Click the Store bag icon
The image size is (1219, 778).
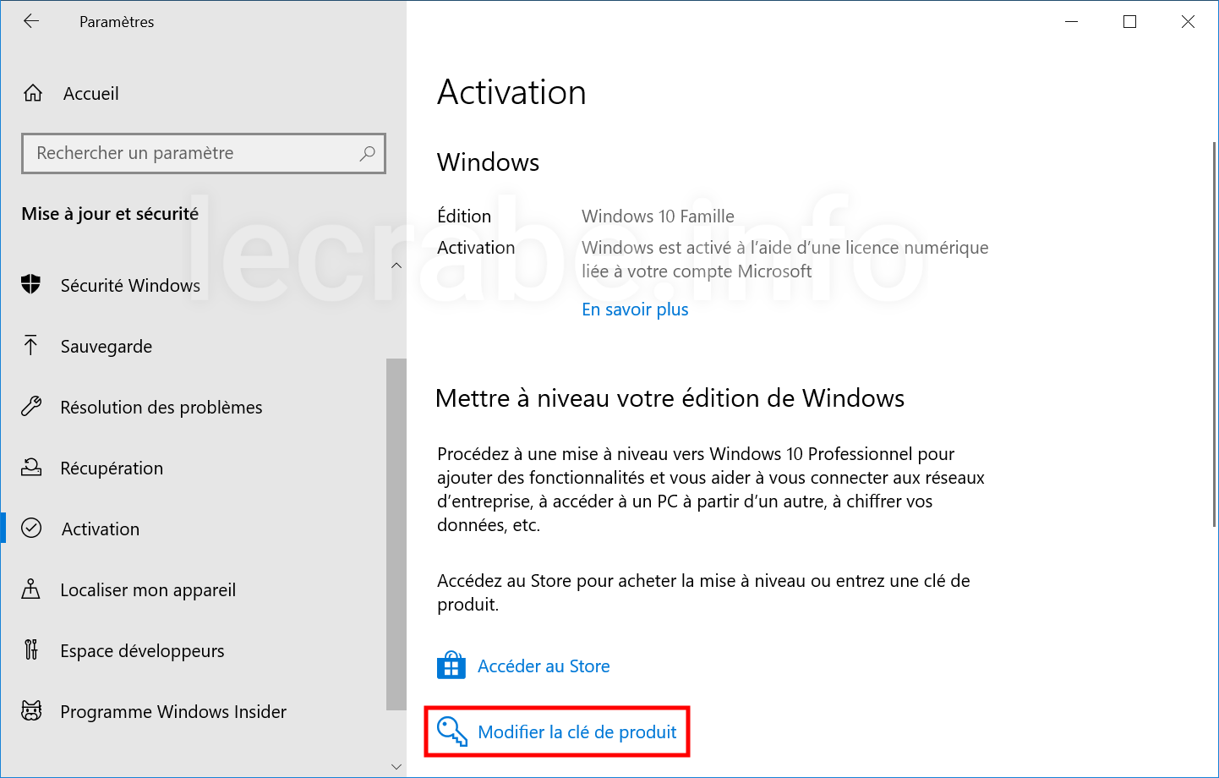pyautogui.click(x=451, y=666)
